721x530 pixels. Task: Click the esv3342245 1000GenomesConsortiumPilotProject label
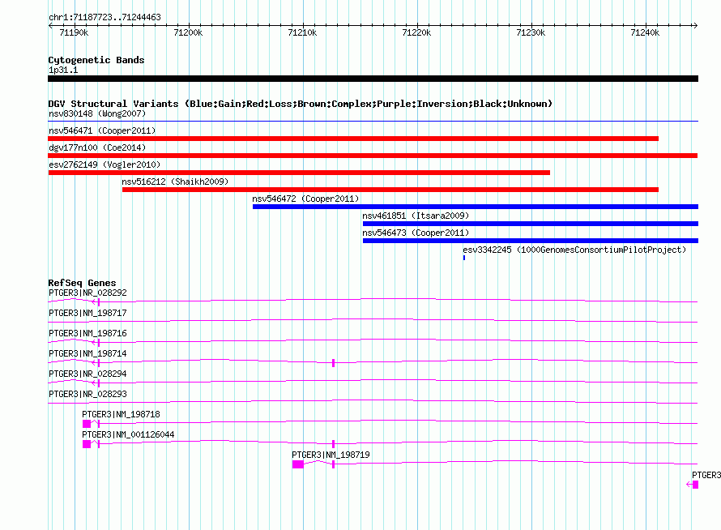574,250
